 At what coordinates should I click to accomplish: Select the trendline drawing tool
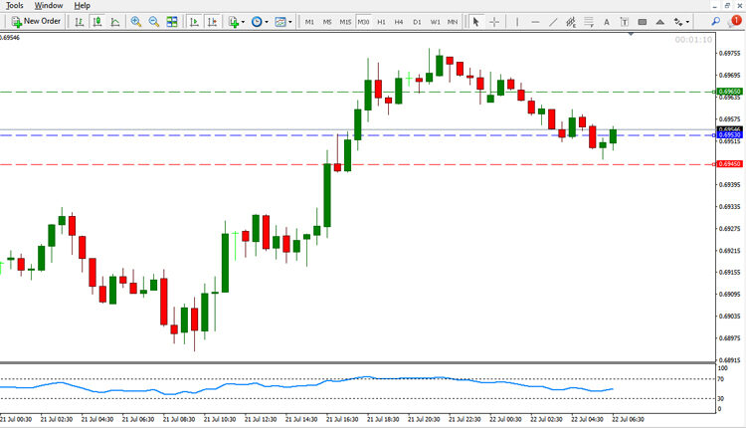pyautogui.click(x=553, y=22)
